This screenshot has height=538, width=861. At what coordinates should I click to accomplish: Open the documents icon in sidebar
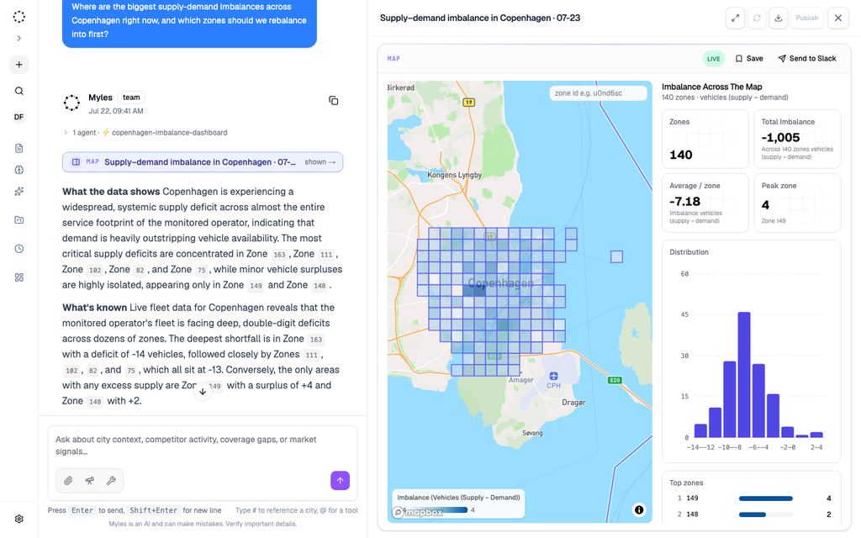(18, 148)
